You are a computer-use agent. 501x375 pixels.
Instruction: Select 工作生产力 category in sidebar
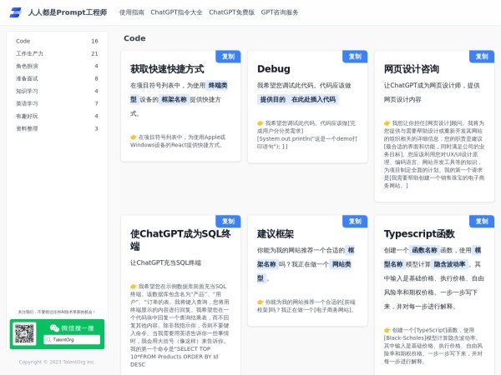57,53
